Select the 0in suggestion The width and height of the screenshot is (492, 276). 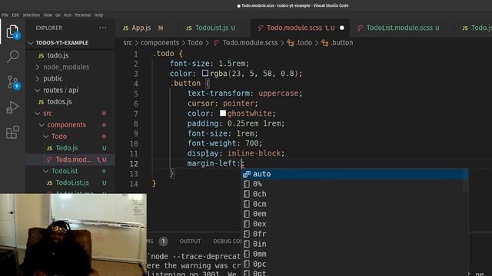[x=354, y=244]
